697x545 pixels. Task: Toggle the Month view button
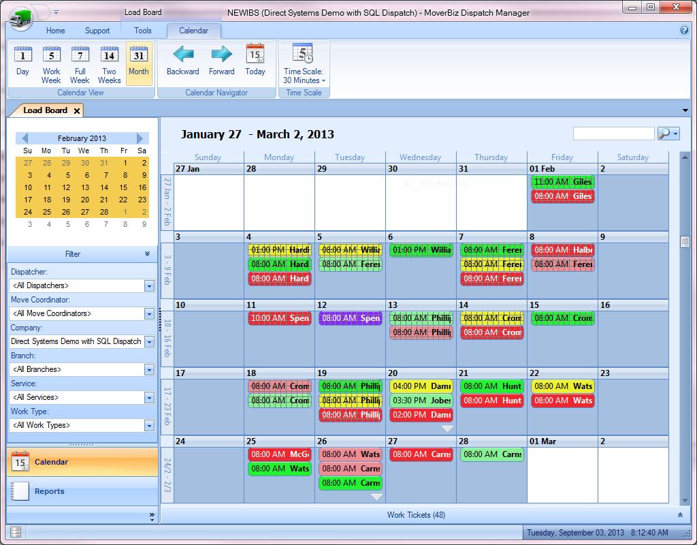tap(138, 61)
